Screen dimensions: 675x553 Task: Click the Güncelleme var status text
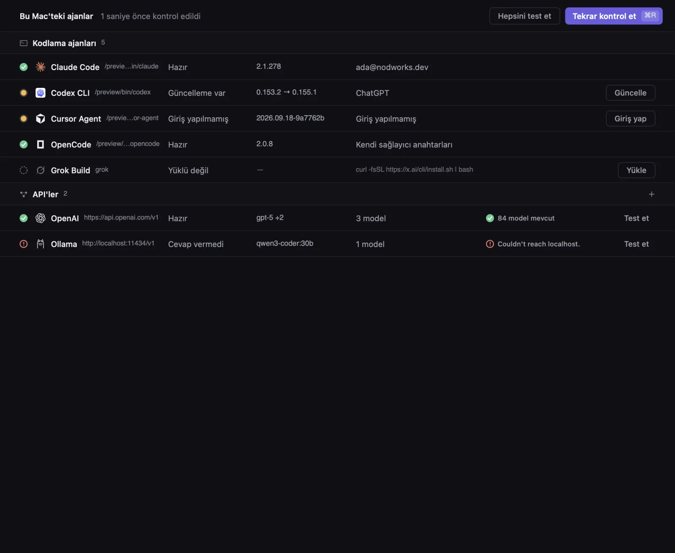coord(197,93)
